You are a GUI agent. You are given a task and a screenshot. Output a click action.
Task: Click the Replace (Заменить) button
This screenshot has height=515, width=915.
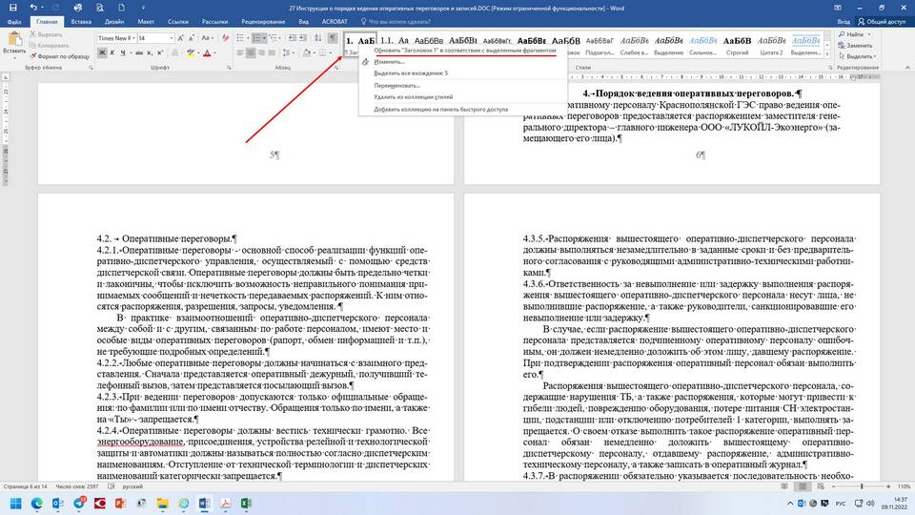click(856, 46)
